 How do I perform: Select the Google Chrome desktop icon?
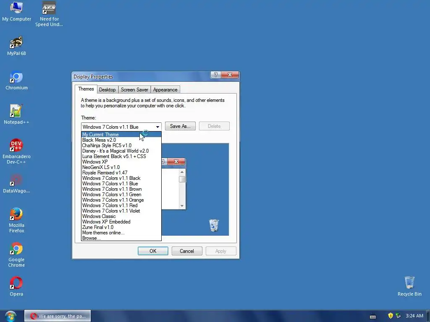[x=16, y=255]
